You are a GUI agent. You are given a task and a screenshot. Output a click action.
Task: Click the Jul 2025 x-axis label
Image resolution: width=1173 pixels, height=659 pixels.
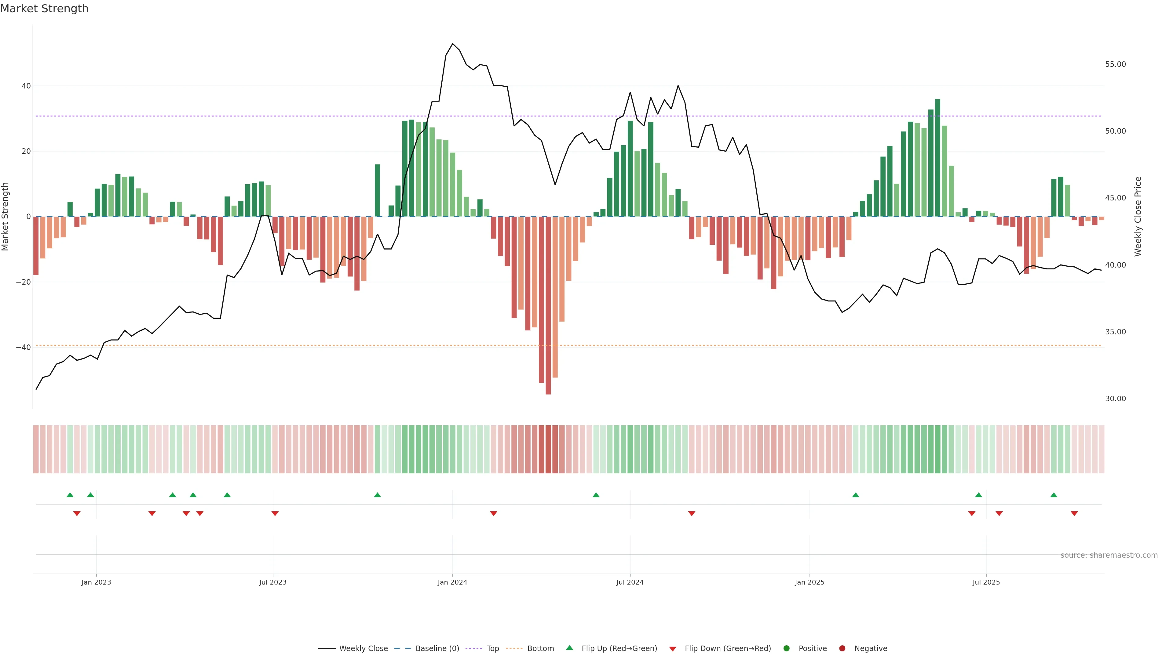pos(986,582)
